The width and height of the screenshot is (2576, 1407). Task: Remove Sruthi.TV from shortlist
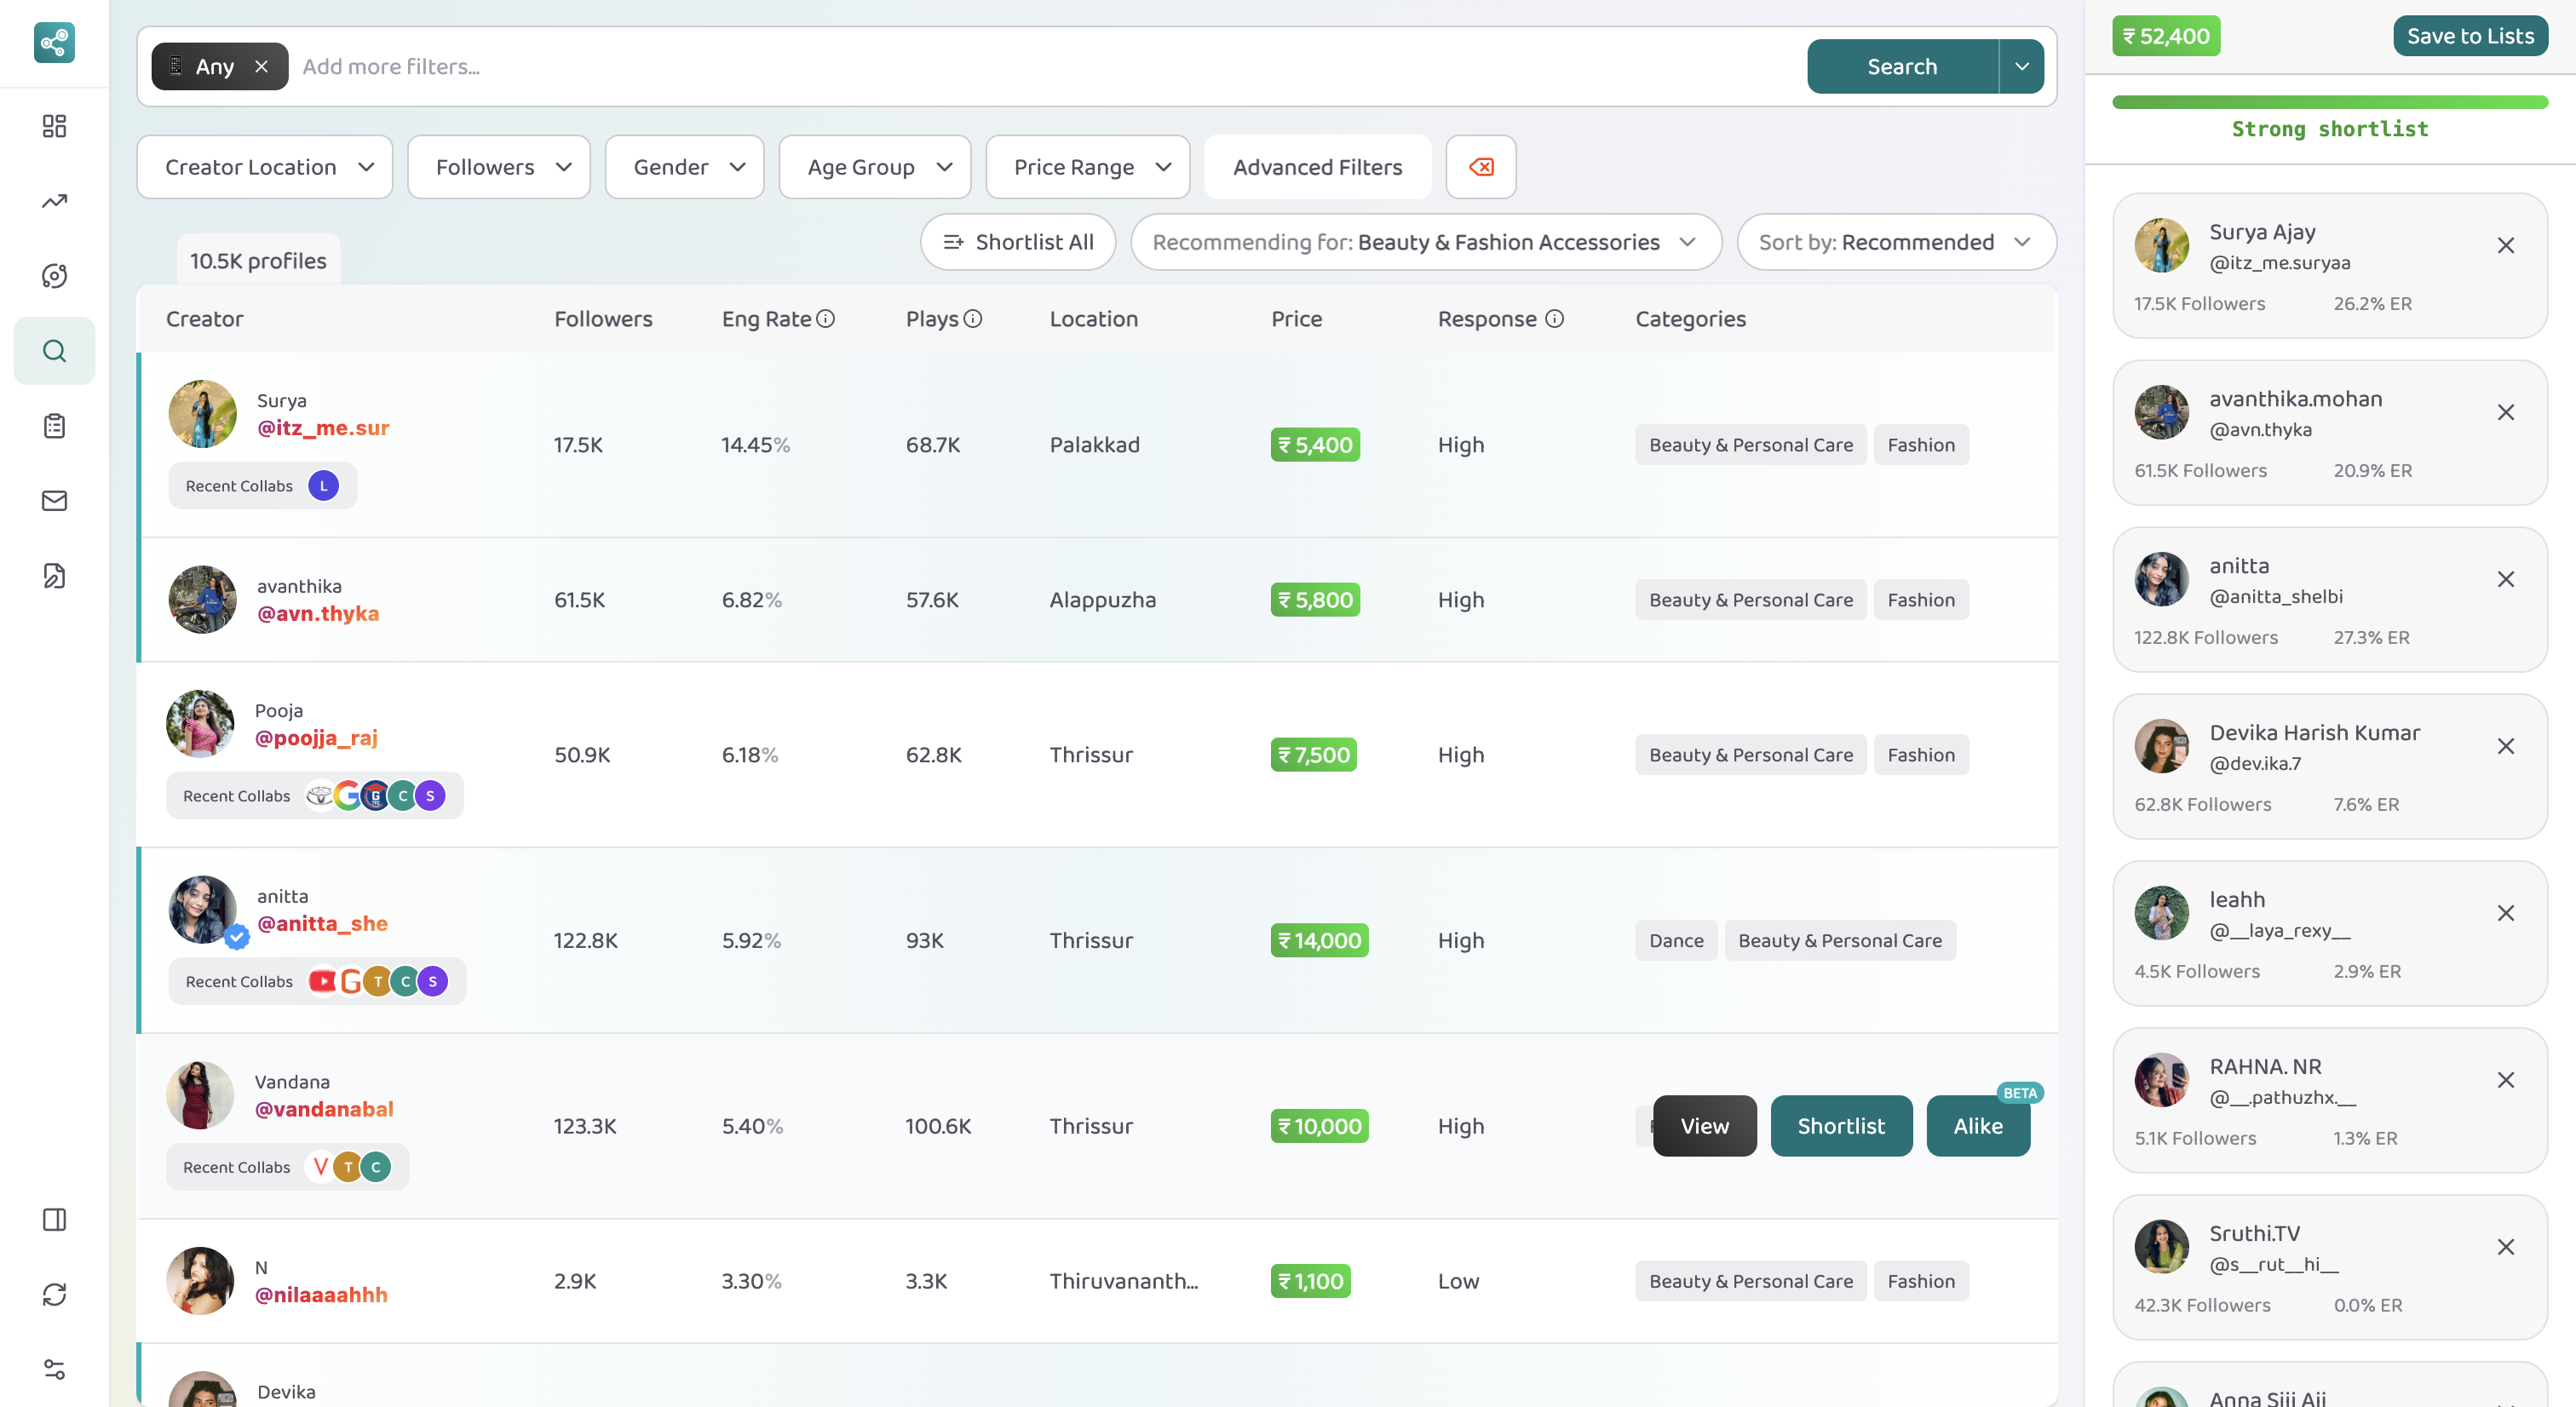2505,1248
